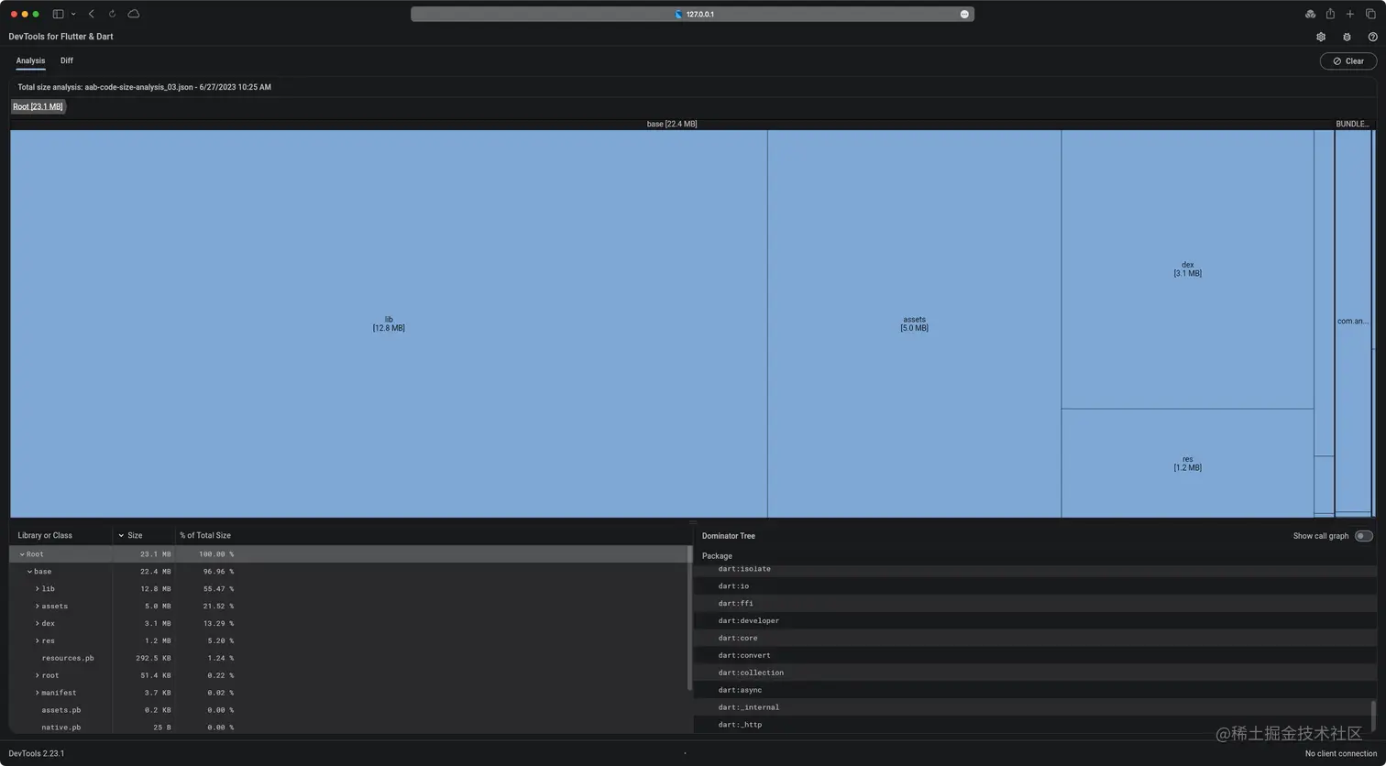Click the dart:_http package entry
Viewport: 1386px width, 766px height.
tap(740, 725)
